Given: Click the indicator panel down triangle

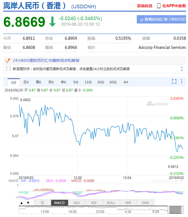Looking at the screenshot, I should click(x=28, y=203).
